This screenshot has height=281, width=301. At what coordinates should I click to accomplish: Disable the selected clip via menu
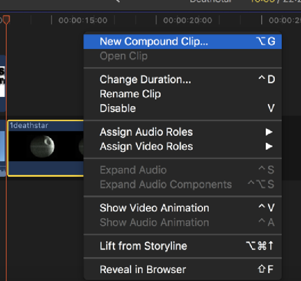click(118, 109)
